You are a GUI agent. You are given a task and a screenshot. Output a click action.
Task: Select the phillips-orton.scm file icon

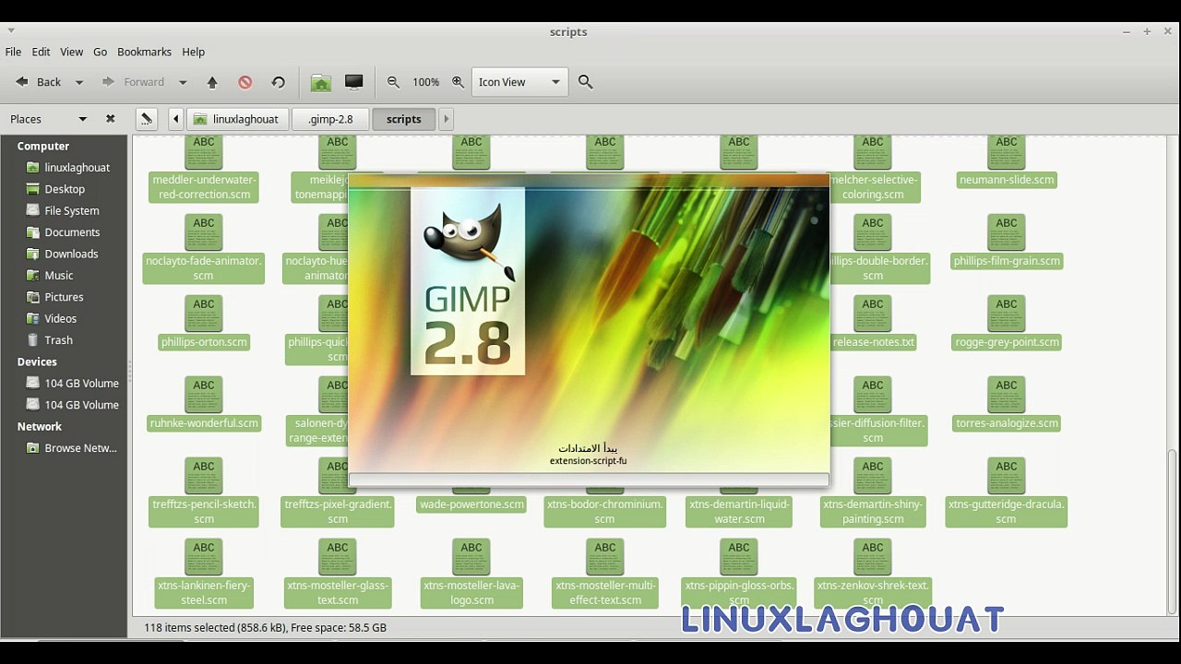coord(204,314)
